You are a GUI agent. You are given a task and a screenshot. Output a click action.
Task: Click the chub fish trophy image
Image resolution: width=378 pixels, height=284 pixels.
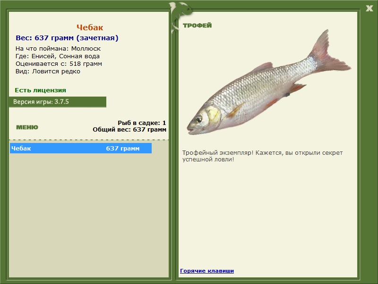tap(269, 82)
